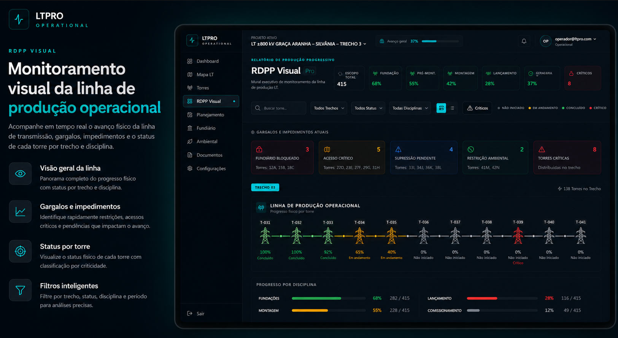Click the notifications bell icon

(x=524, y=41)
